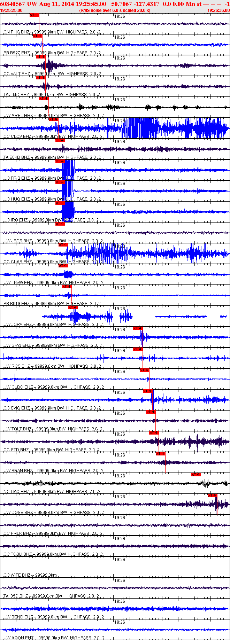Viewport: 230px width, 640px height.
Task: Click the red pick flag on NC.LMC trace
Action: click(196, 475)
